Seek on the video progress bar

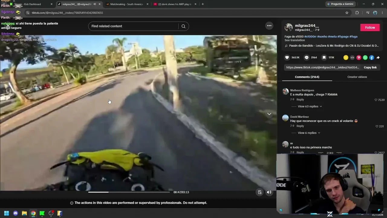tap(129, 192)
